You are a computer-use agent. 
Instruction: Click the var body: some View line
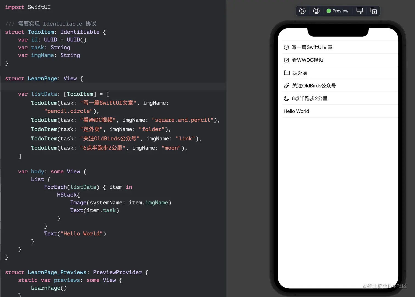pos(52,172)
